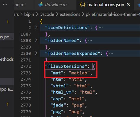The image size is (140, 117).
Task: Click line number 2330 in the gutter
Action: (x=26, y=53)
